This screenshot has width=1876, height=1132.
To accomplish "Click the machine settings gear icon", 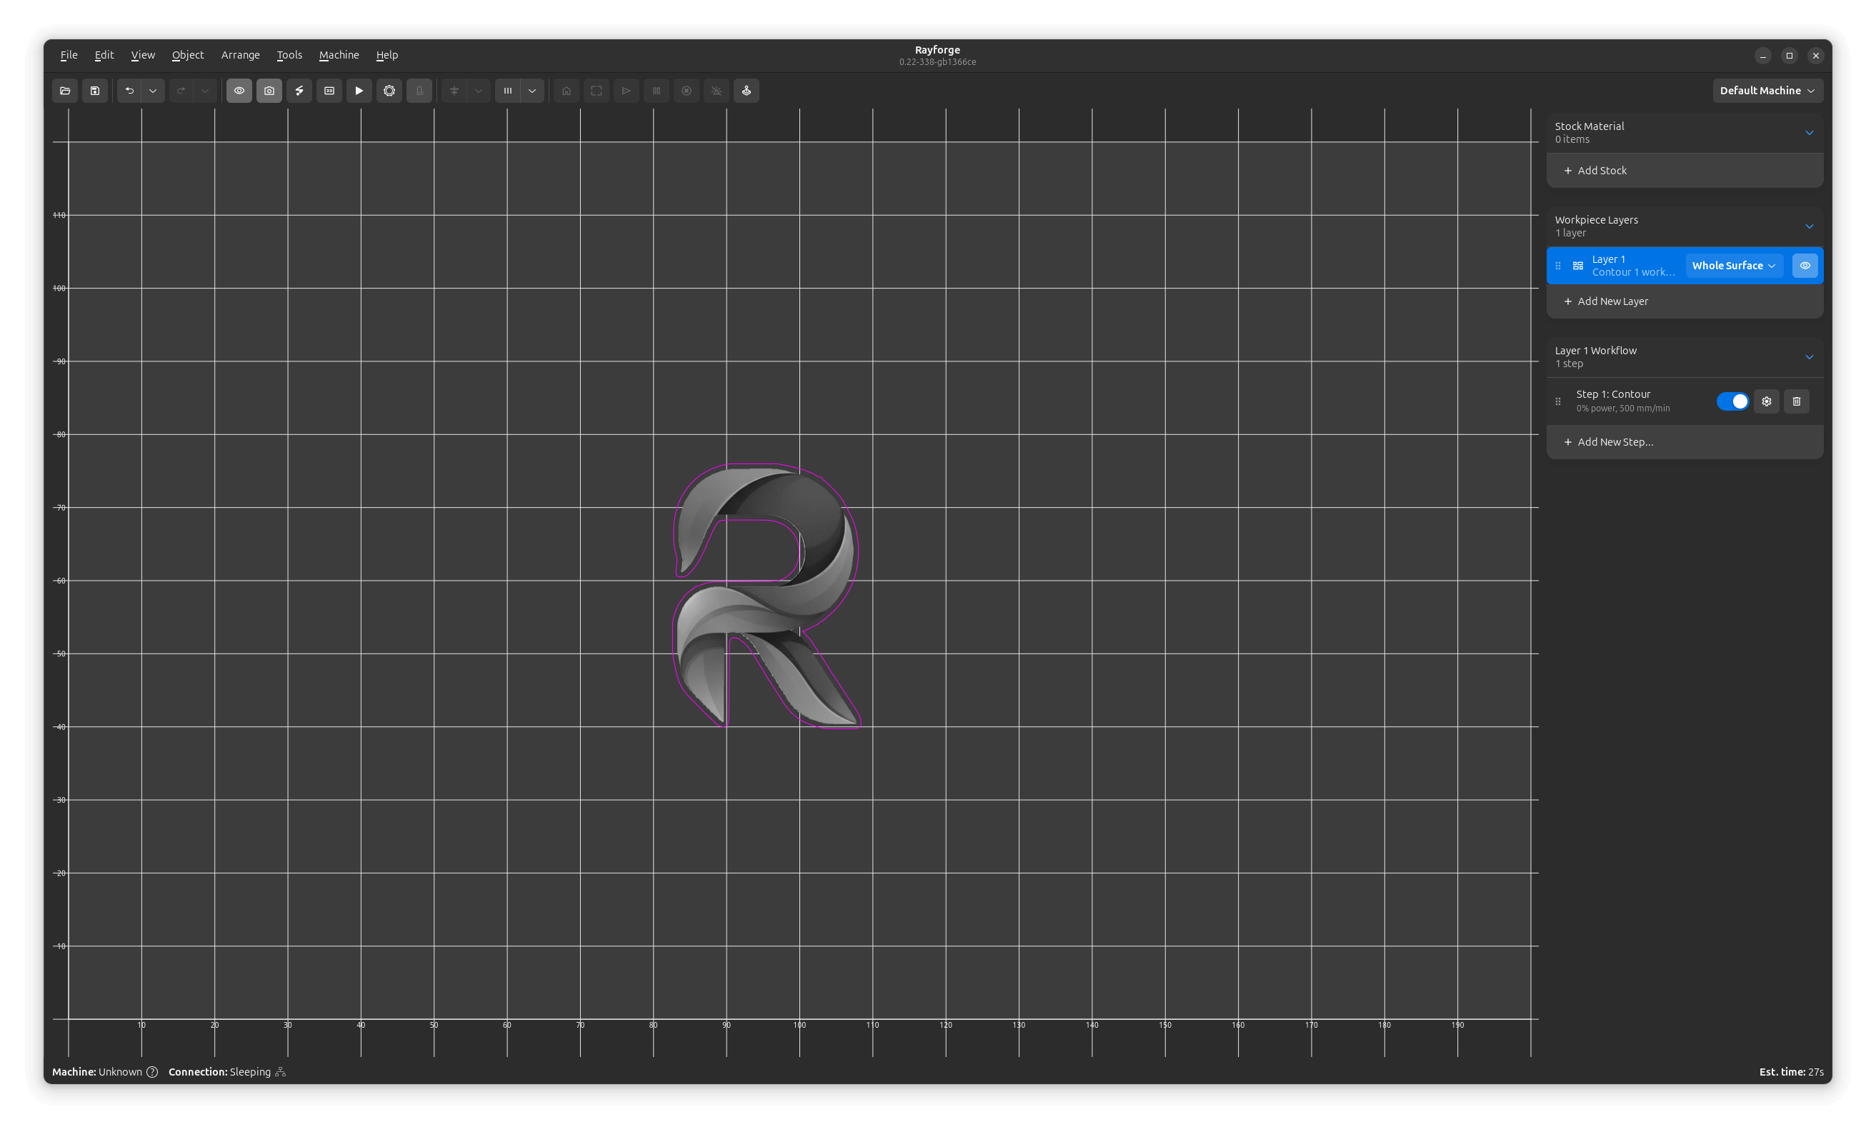I will tap(389, 91).
